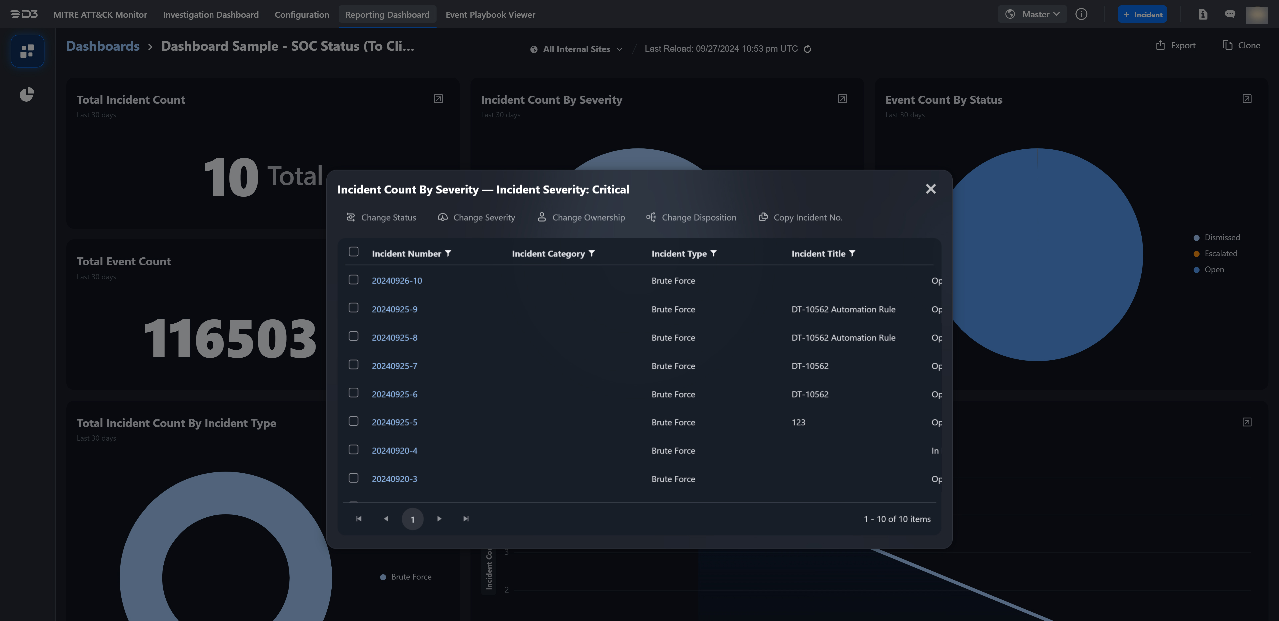Viewport: 1279px width, 621px height.
Task: Check the box for incident 20240926-10
Action: point(353,280)
